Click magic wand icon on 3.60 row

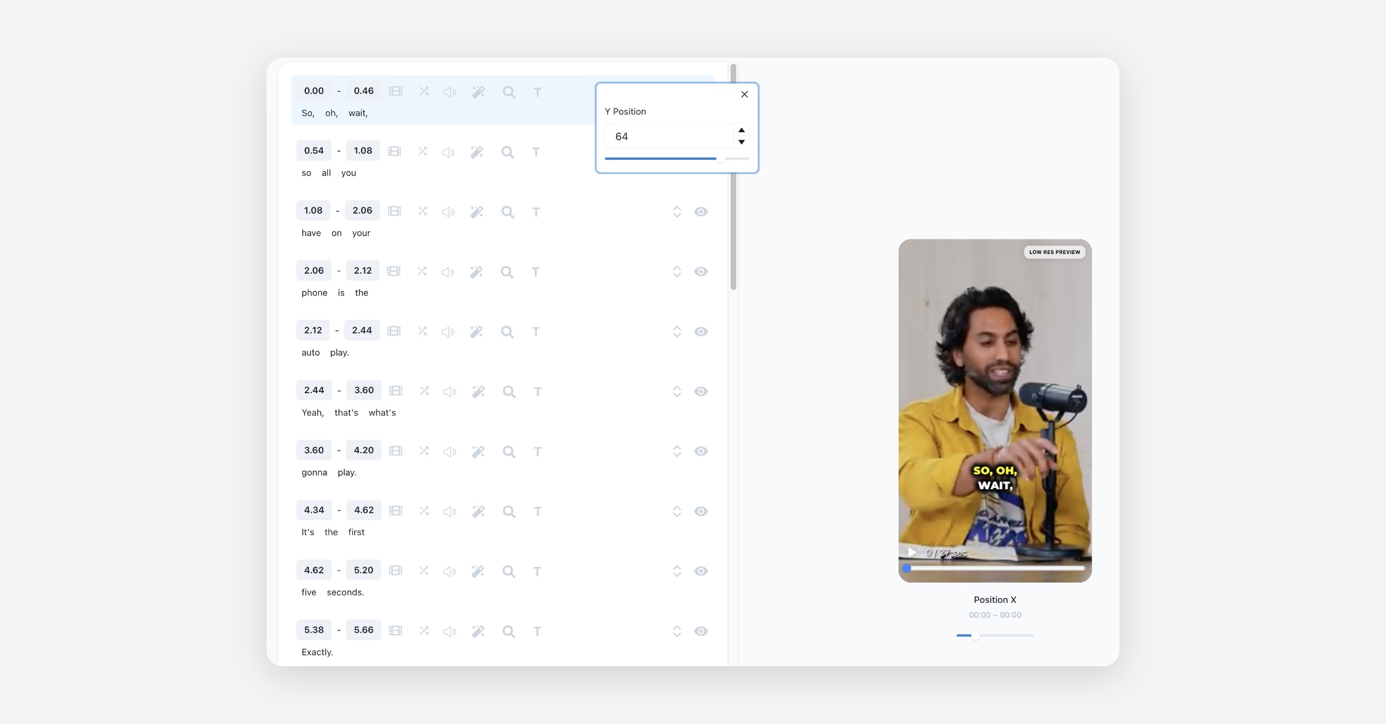[478, 451]
